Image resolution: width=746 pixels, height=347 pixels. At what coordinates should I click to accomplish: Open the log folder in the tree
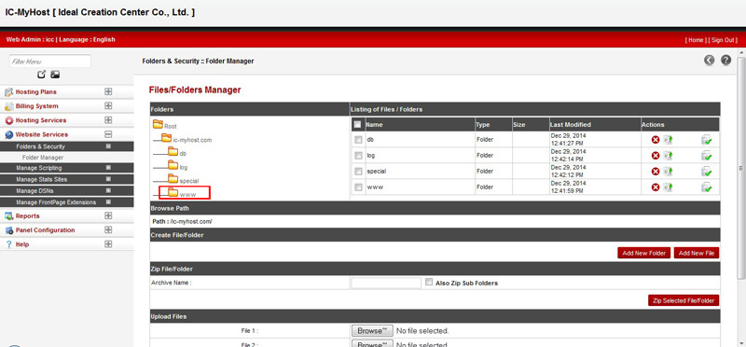[x=178, y=167]
